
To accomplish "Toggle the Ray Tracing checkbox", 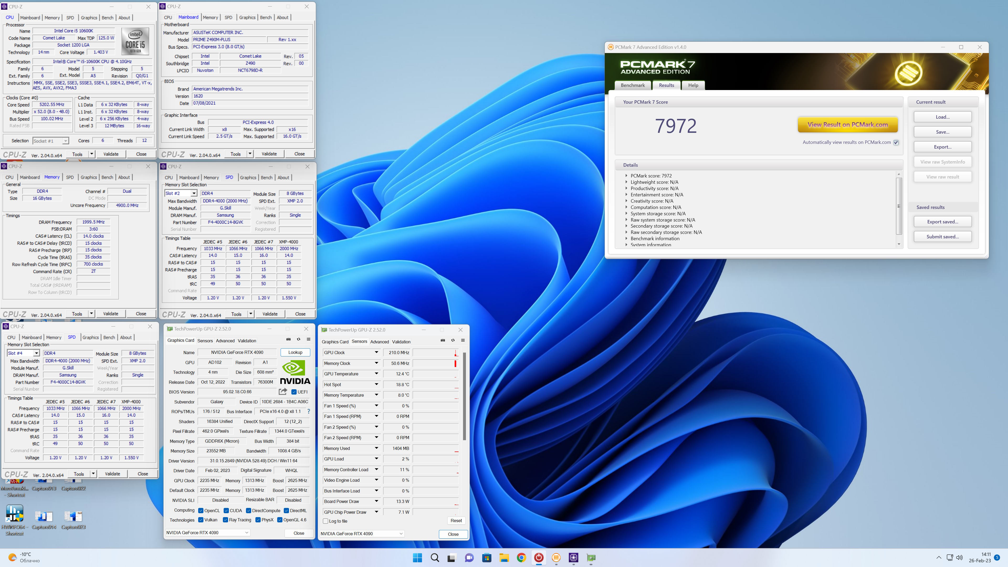I will pos(225,520).
